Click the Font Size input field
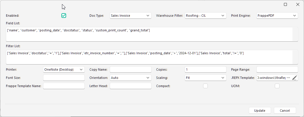The width and height of the screenshot is (304, 117). (x=64, y=78)
